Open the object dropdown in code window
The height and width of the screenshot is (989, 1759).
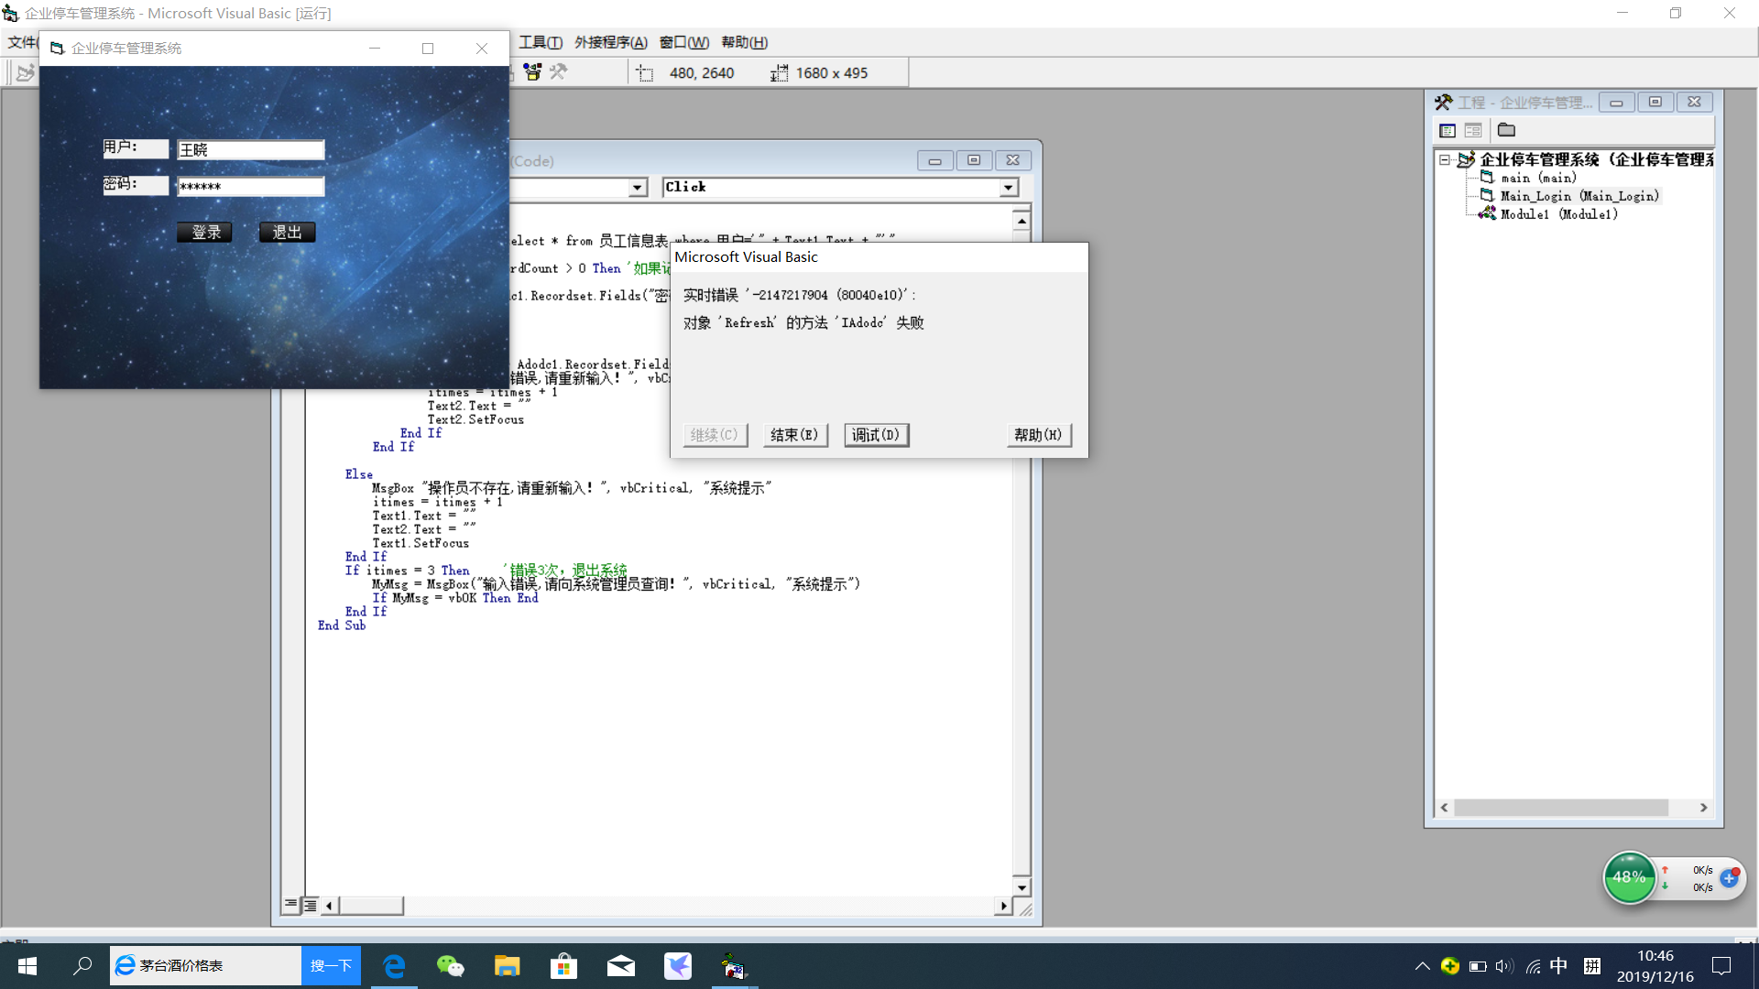(638, 188)
